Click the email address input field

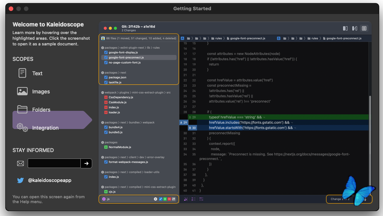click(54, 163)
